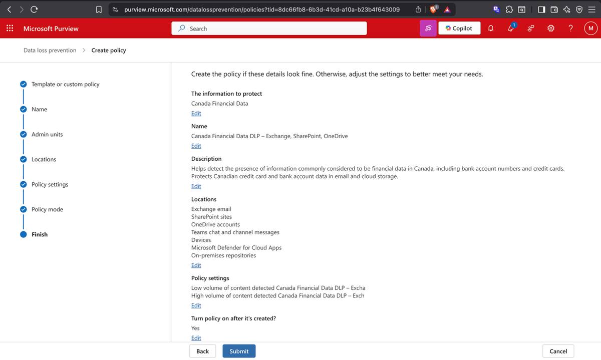The height and width of the screenshot is (360, 601).
Task: Edit the policy Locations
Action: coord(196,265)
